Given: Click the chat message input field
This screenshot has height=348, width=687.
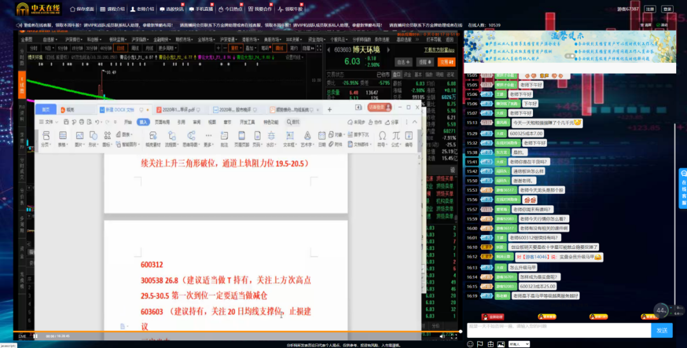Looking at the screenshot, I should 557,330.
